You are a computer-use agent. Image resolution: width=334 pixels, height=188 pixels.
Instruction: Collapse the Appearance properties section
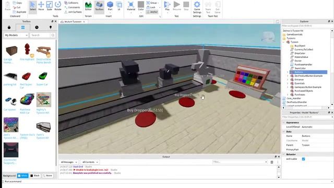[284, 123]
